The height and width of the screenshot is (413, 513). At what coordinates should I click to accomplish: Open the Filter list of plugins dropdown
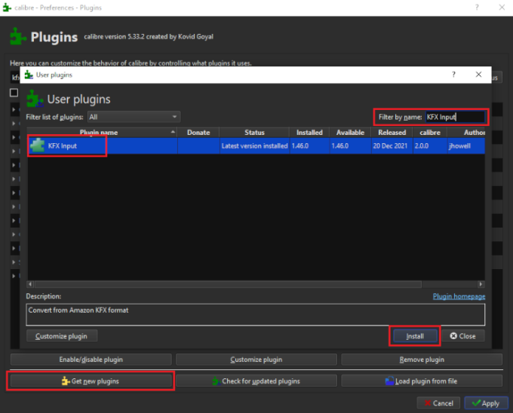tap(134, 117)
